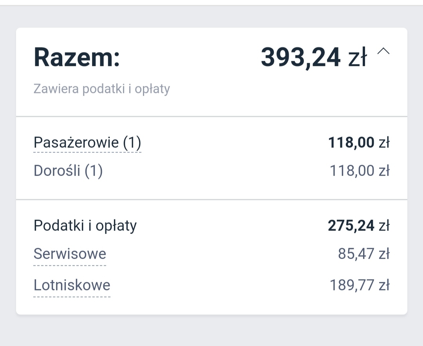Select the Dorośli 118,00 zł amount
The image size is (423, 346).
(x=360, y=171)
